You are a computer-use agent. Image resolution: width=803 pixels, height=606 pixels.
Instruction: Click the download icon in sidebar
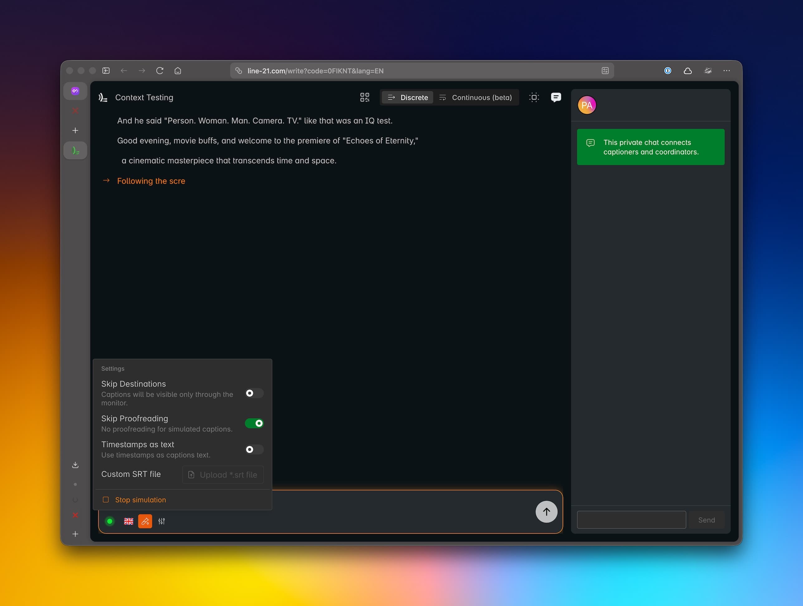75,465
